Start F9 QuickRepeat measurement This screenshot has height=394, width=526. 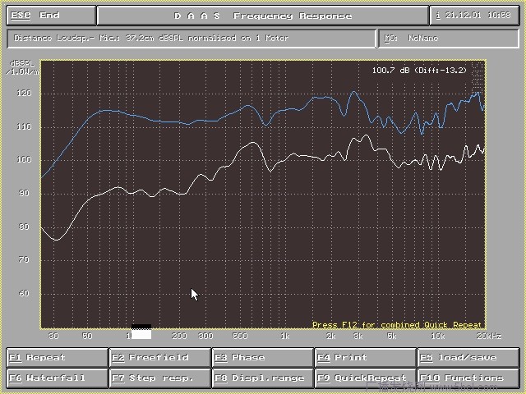(x=365, y=378)
